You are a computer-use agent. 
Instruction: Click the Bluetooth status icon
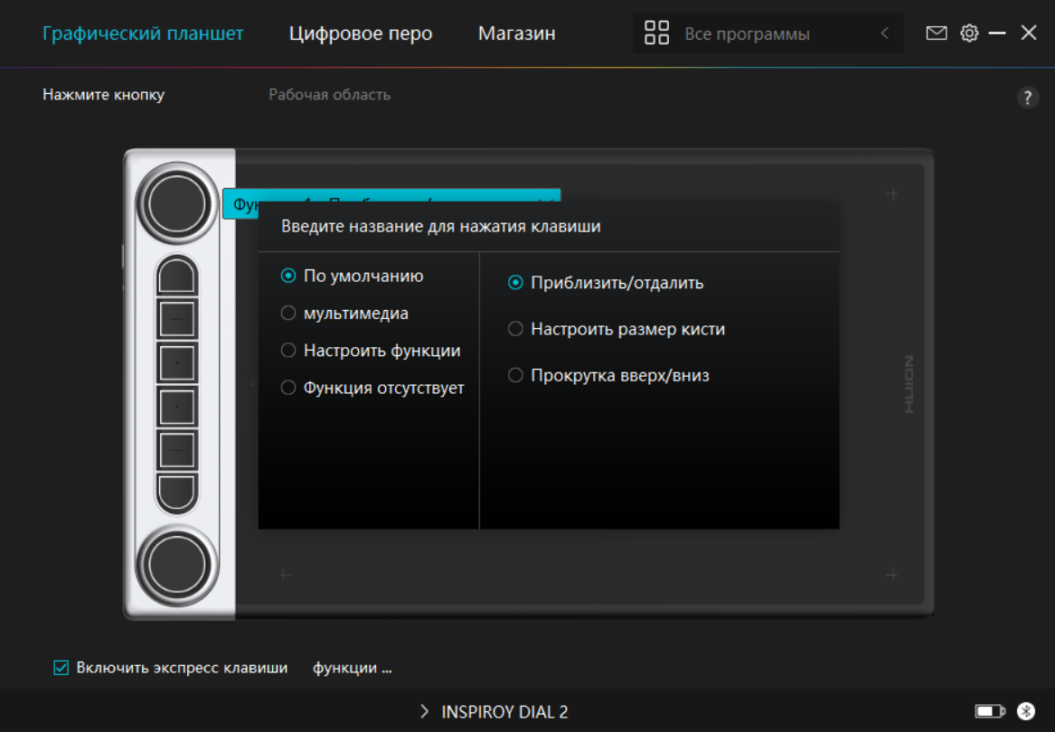1025,711
